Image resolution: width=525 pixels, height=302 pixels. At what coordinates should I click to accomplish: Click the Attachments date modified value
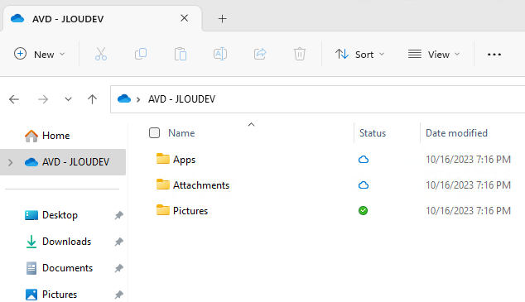468,185
